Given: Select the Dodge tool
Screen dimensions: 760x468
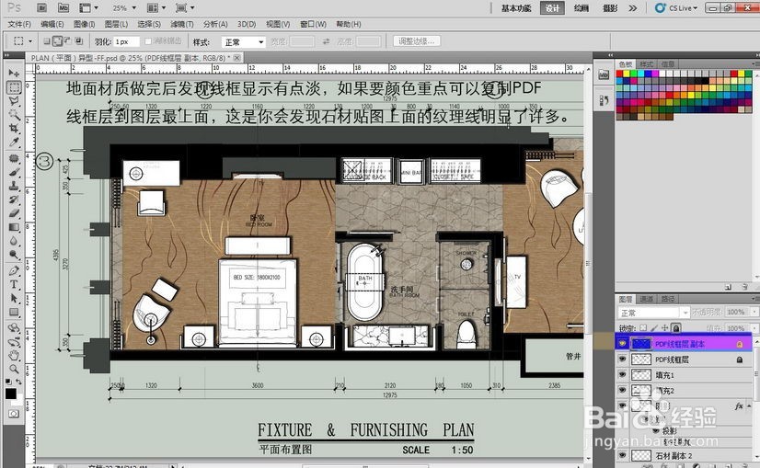Looking at the screenshot, I should (14, 255).
